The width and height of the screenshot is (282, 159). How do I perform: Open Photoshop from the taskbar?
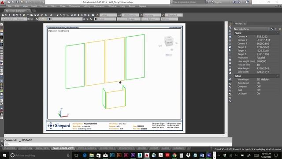click(x=112, y=155)
